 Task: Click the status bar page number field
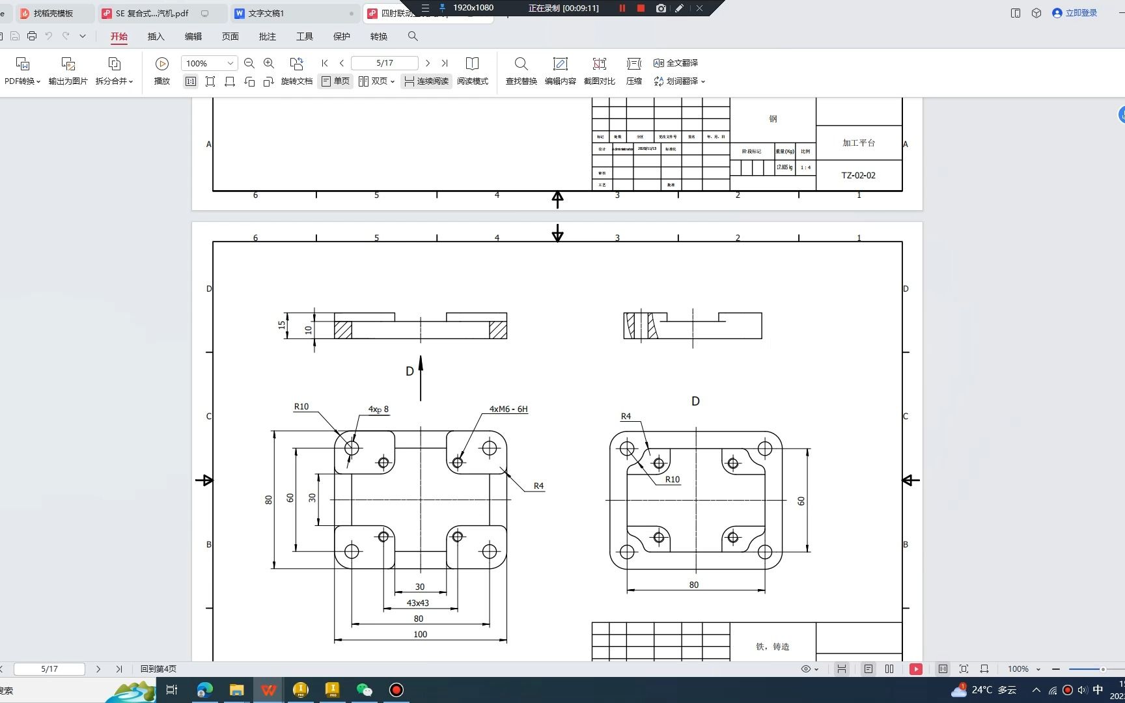(49, 669)
